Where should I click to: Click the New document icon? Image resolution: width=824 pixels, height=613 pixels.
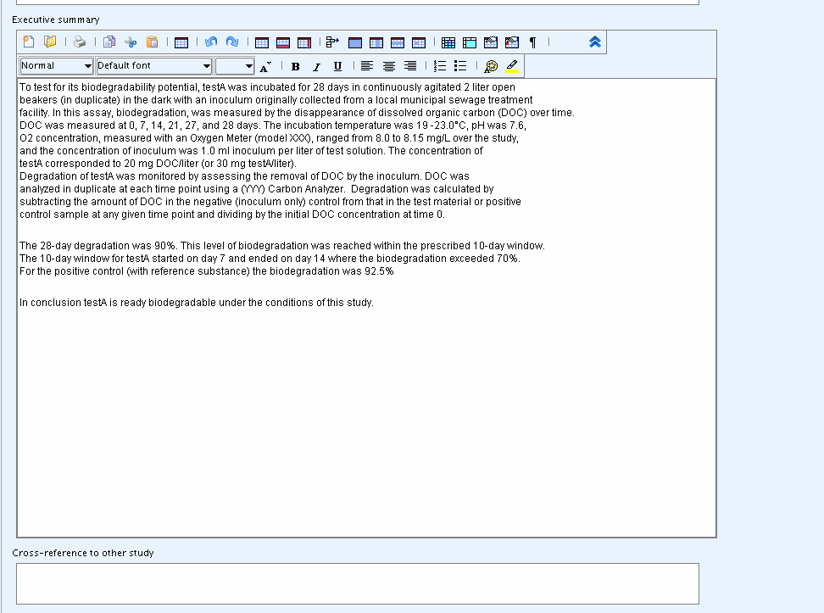point(29,42)
